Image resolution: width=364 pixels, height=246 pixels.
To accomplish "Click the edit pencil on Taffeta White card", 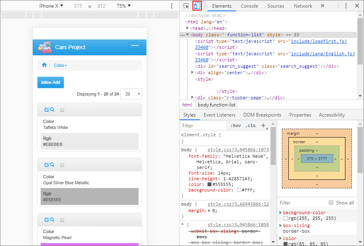I will coord(47,110).
